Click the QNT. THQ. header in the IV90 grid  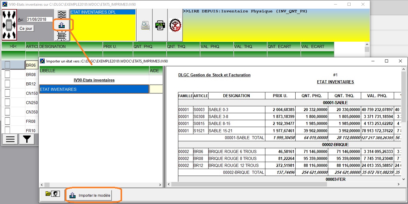[x=183, y=46]
